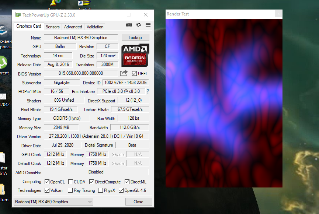The width and height of the screenshot is (319, 214).
Task: Take a screenshot with the camera icon
Action: pyautogui.click(x=129, y=25)
